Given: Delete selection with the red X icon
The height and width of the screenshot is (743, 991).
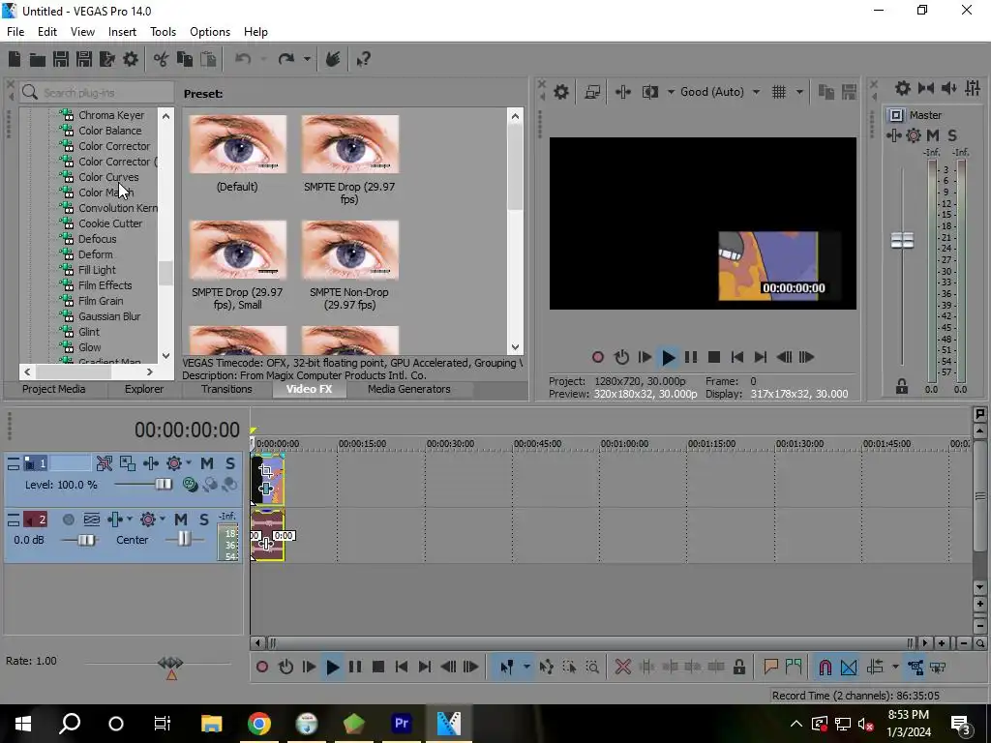Looking at the screenshot, I should pyautogui.click(x=622, y=667).
